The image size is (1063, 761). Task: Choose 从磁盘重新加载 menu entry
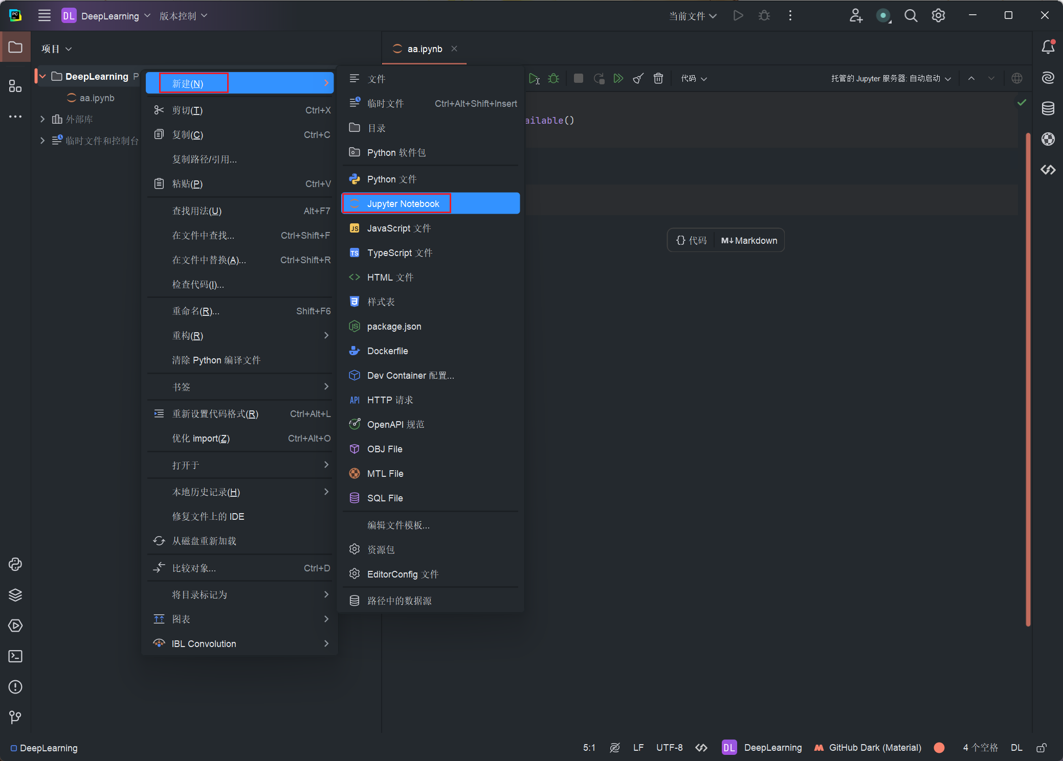coord(239,541)
